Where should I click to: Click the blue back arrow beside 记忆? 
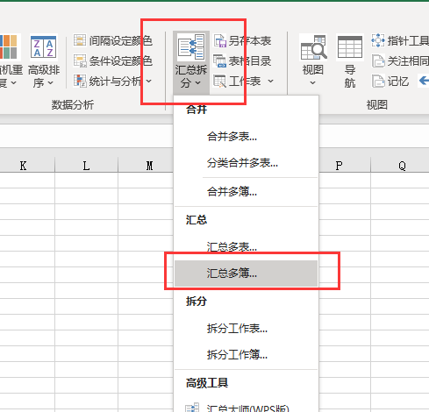point(424,81)
